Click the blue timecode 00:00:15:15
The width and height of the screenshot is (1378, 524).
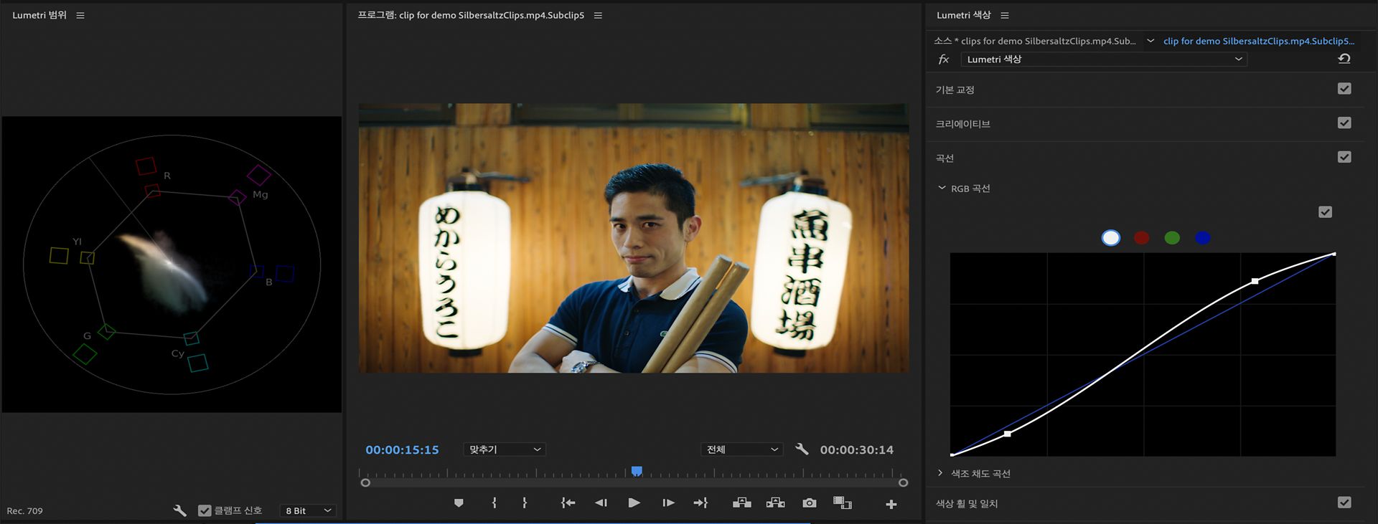(x=402, y=449)
